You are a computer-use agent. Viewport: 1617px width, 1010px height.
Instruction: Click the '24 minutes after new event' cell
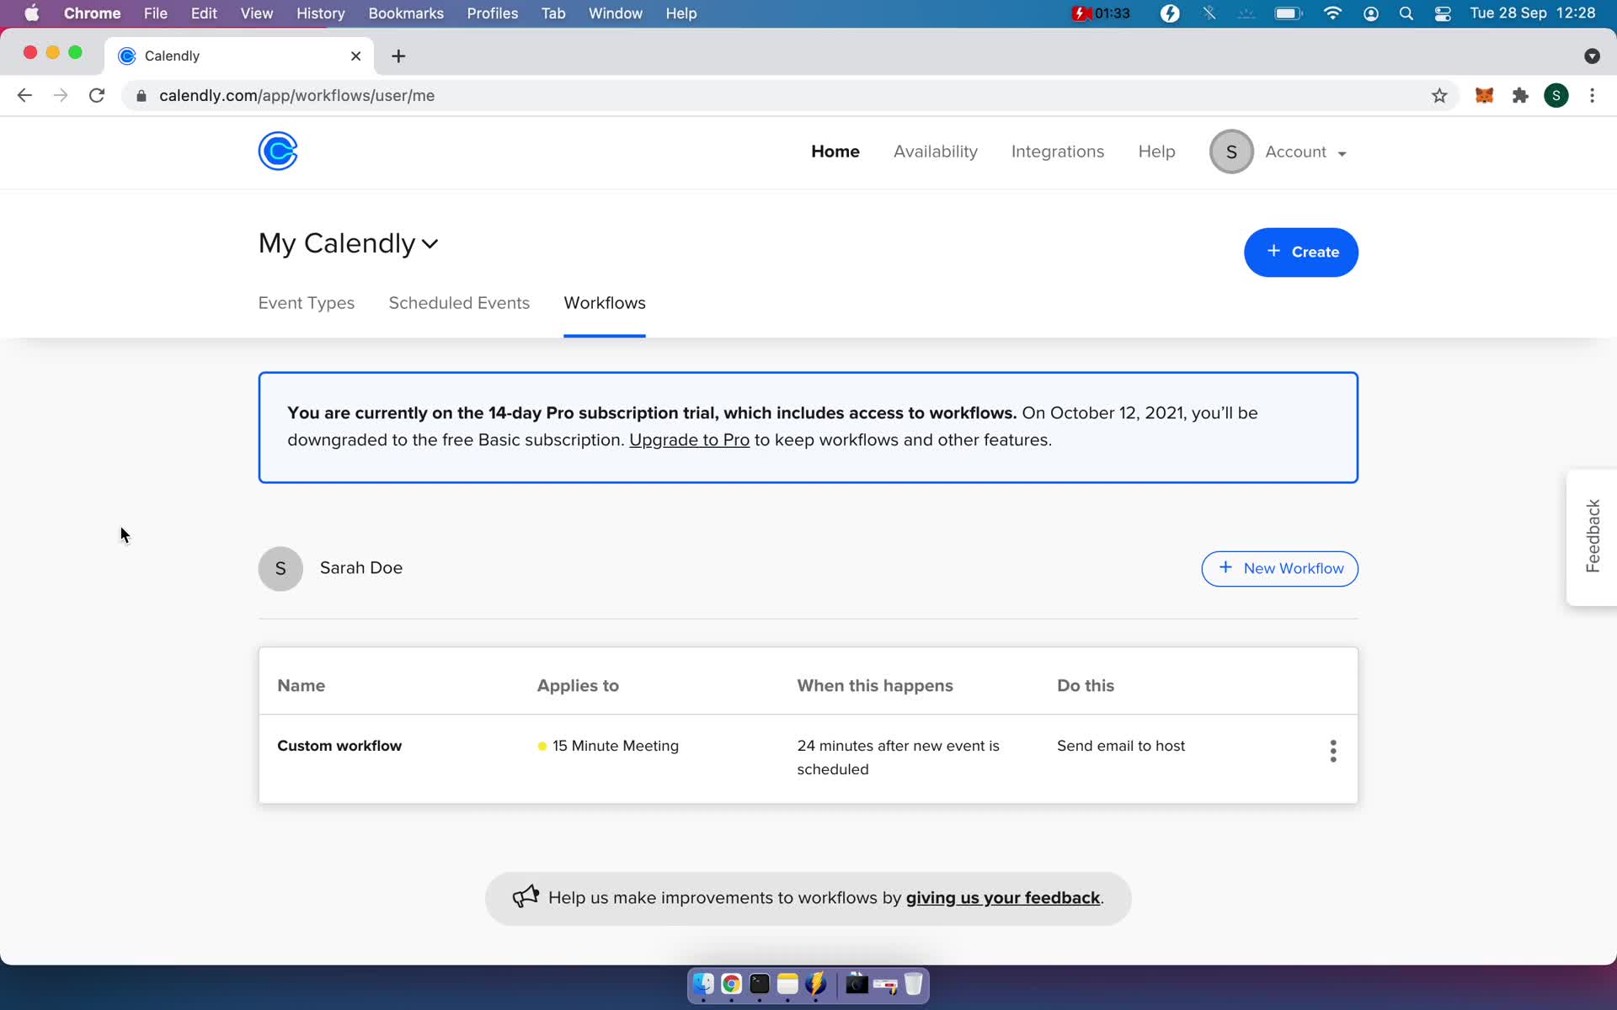[x=898, y=757]
